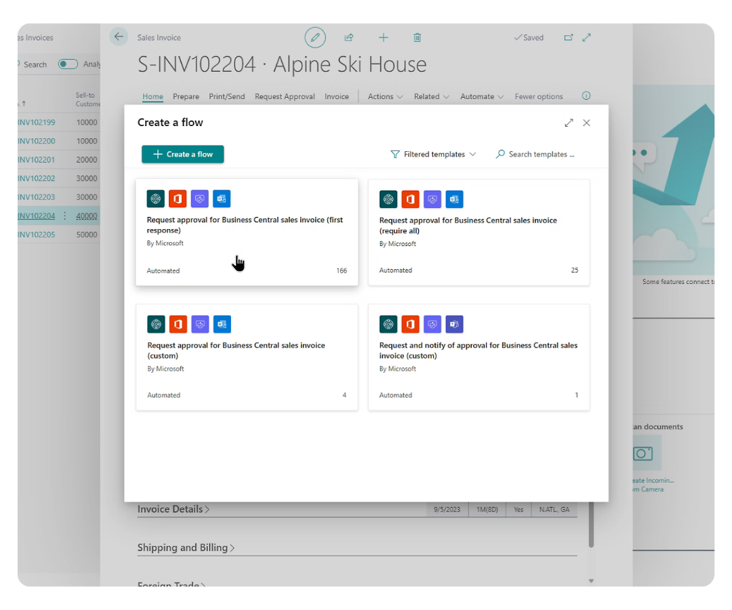
Task: Open the row menu dots for INV102204
Action: coord(65,216)
